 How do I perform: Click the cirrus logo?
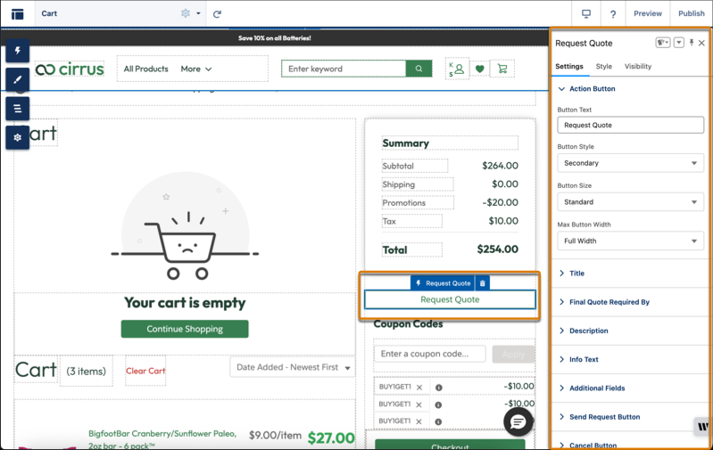pyautogui.click(x=70, y=69)
